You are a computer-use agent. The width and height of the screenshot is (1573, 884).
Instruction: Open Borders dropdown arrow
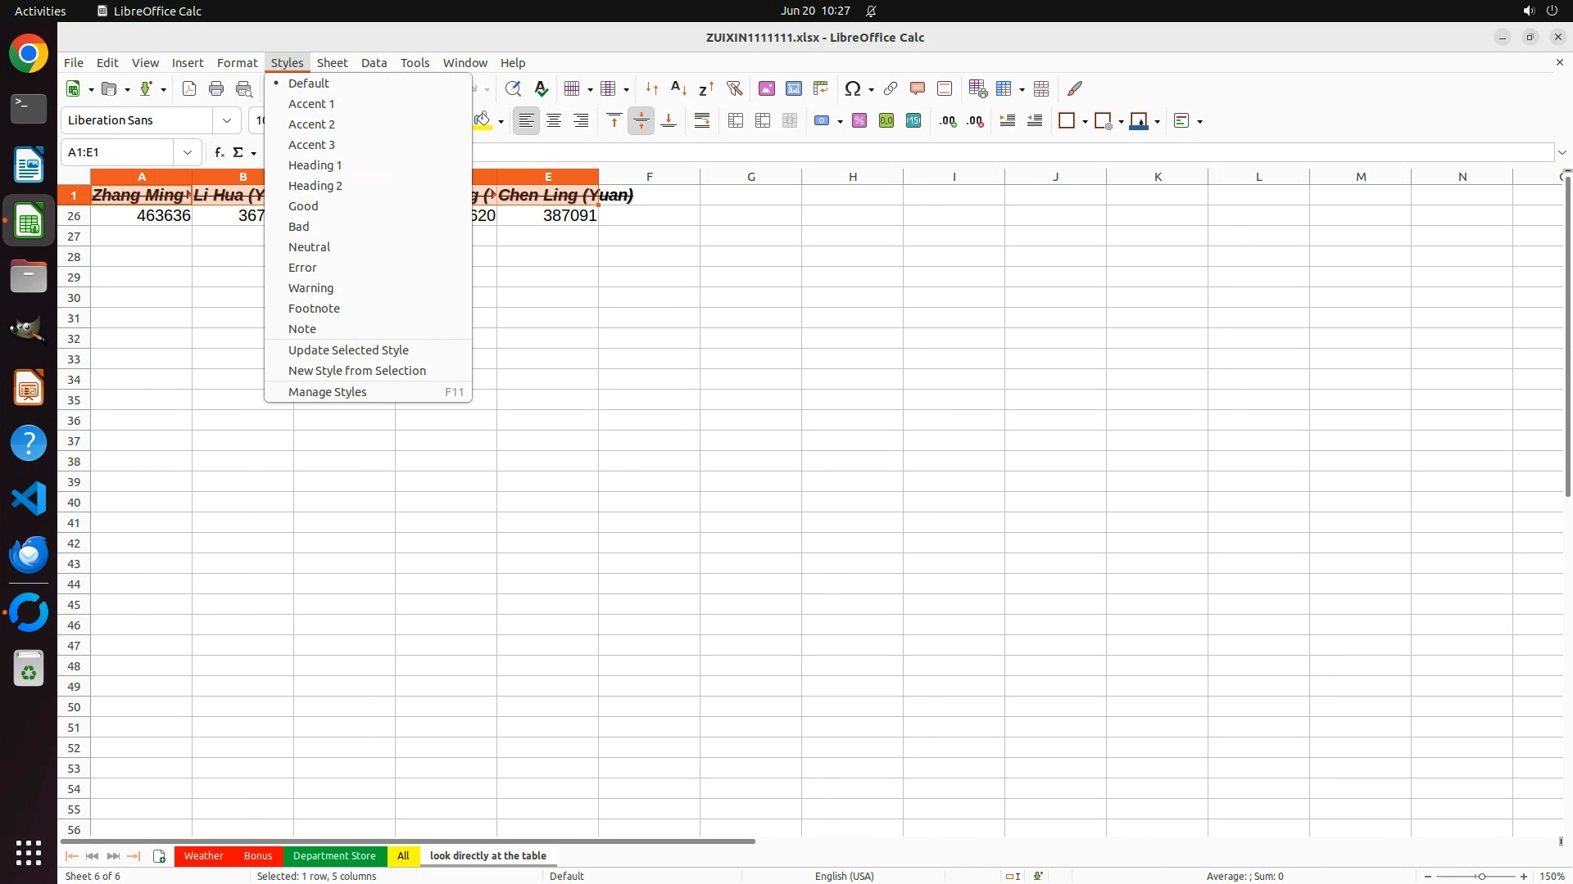[1085, 121]
